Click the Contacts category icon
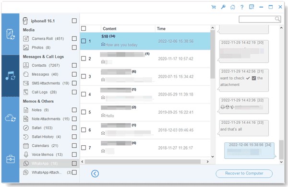The image size is (288, 187). pos(26,65)
